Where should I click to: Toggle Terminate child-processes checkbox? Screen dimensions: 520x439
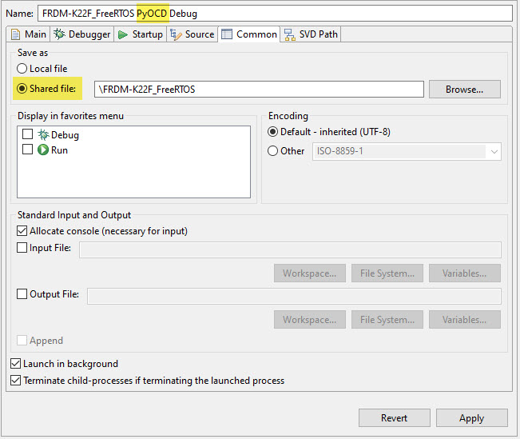pos(16,380)
